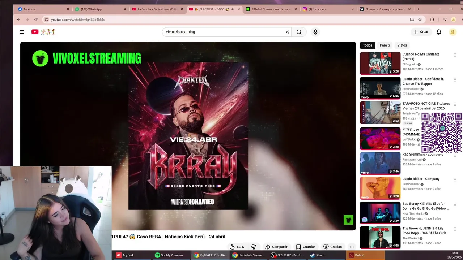Open TARAPOTO NOTICIAS video thumbnail
The width and height of the screenshot is (463, 260).
coord(380,113)
